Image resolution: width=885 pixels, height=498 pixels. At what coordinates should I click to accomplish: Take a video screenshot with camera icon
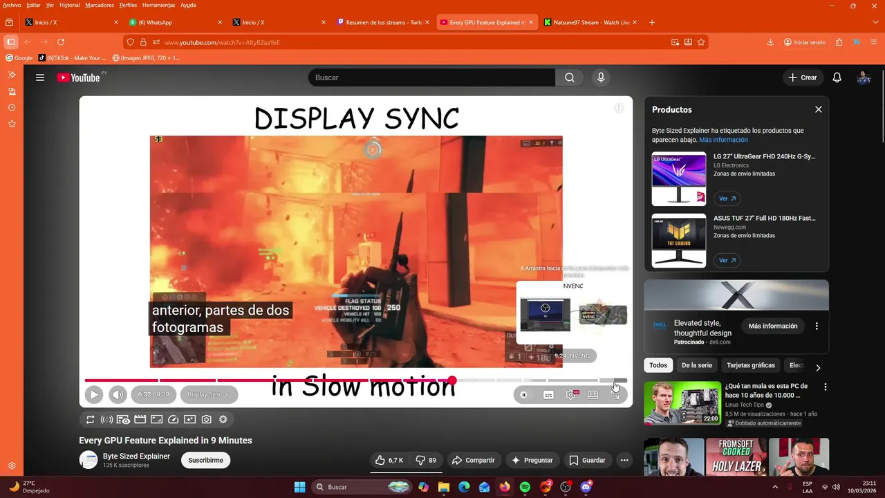coord(206,419)
